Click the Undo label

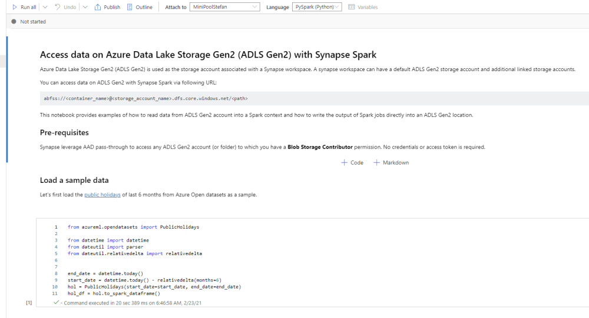pos(70,7)
